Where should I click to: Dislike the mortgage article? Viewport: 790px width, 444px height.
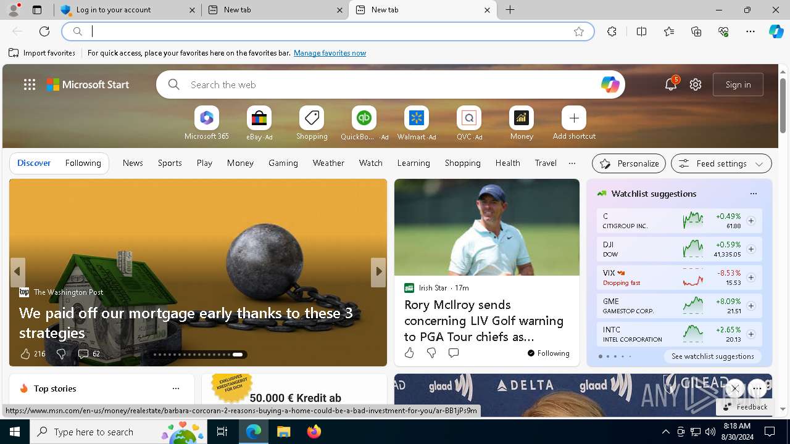pyautogui.click(x=61, y=353)
